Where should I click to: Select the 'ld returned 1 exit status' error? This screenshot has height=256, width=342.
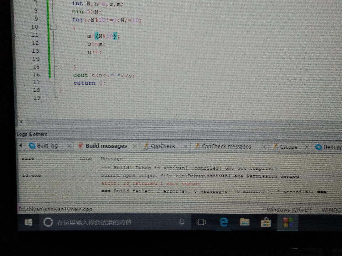pyautogui.click(x=150, y=183)
